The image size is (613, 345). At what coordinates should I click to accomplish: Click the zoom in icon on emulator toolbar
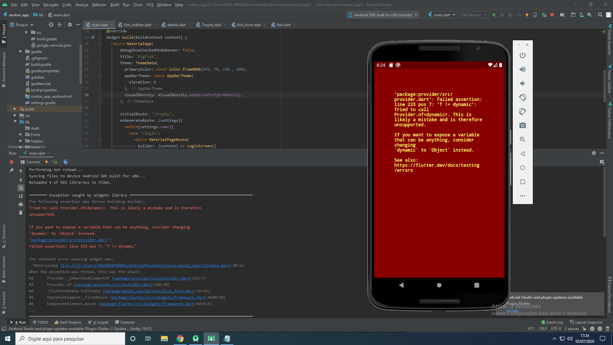pyautogui.click(x=522, y=139)
